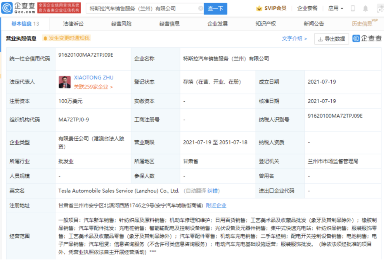Clear search box using the X icon
The image size is (388, 261).
click(201, 8)
